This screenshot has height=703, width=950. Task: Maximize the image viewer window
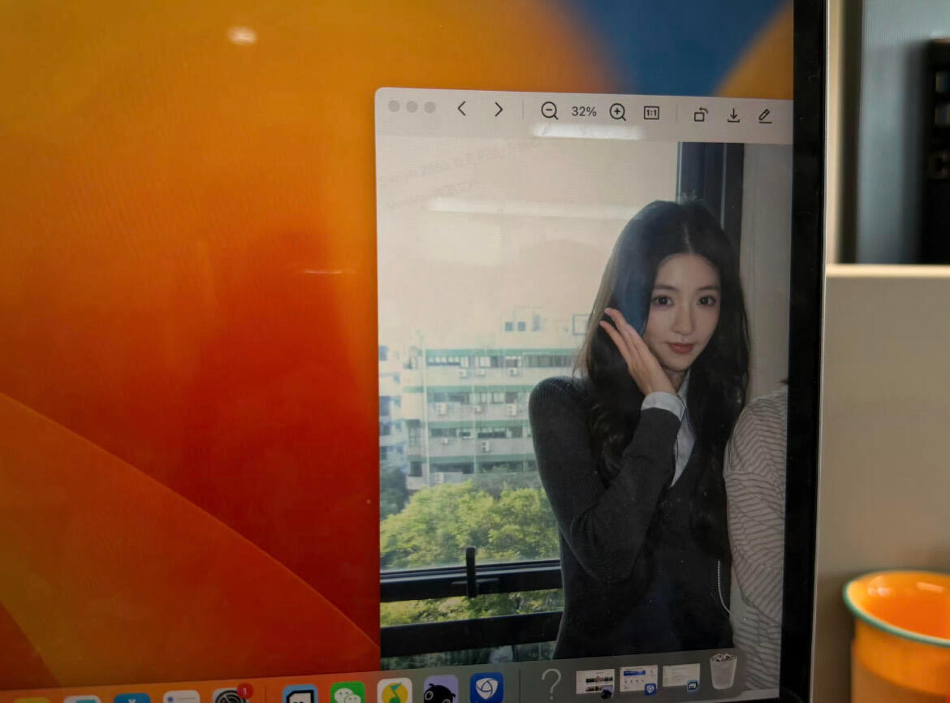430,107
